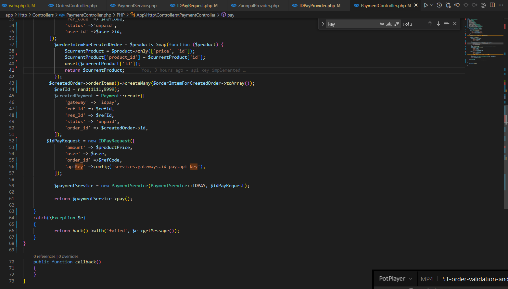Jump to previous match arrow
The height and width of the screenshot is (289, 508).
[430, 24]
